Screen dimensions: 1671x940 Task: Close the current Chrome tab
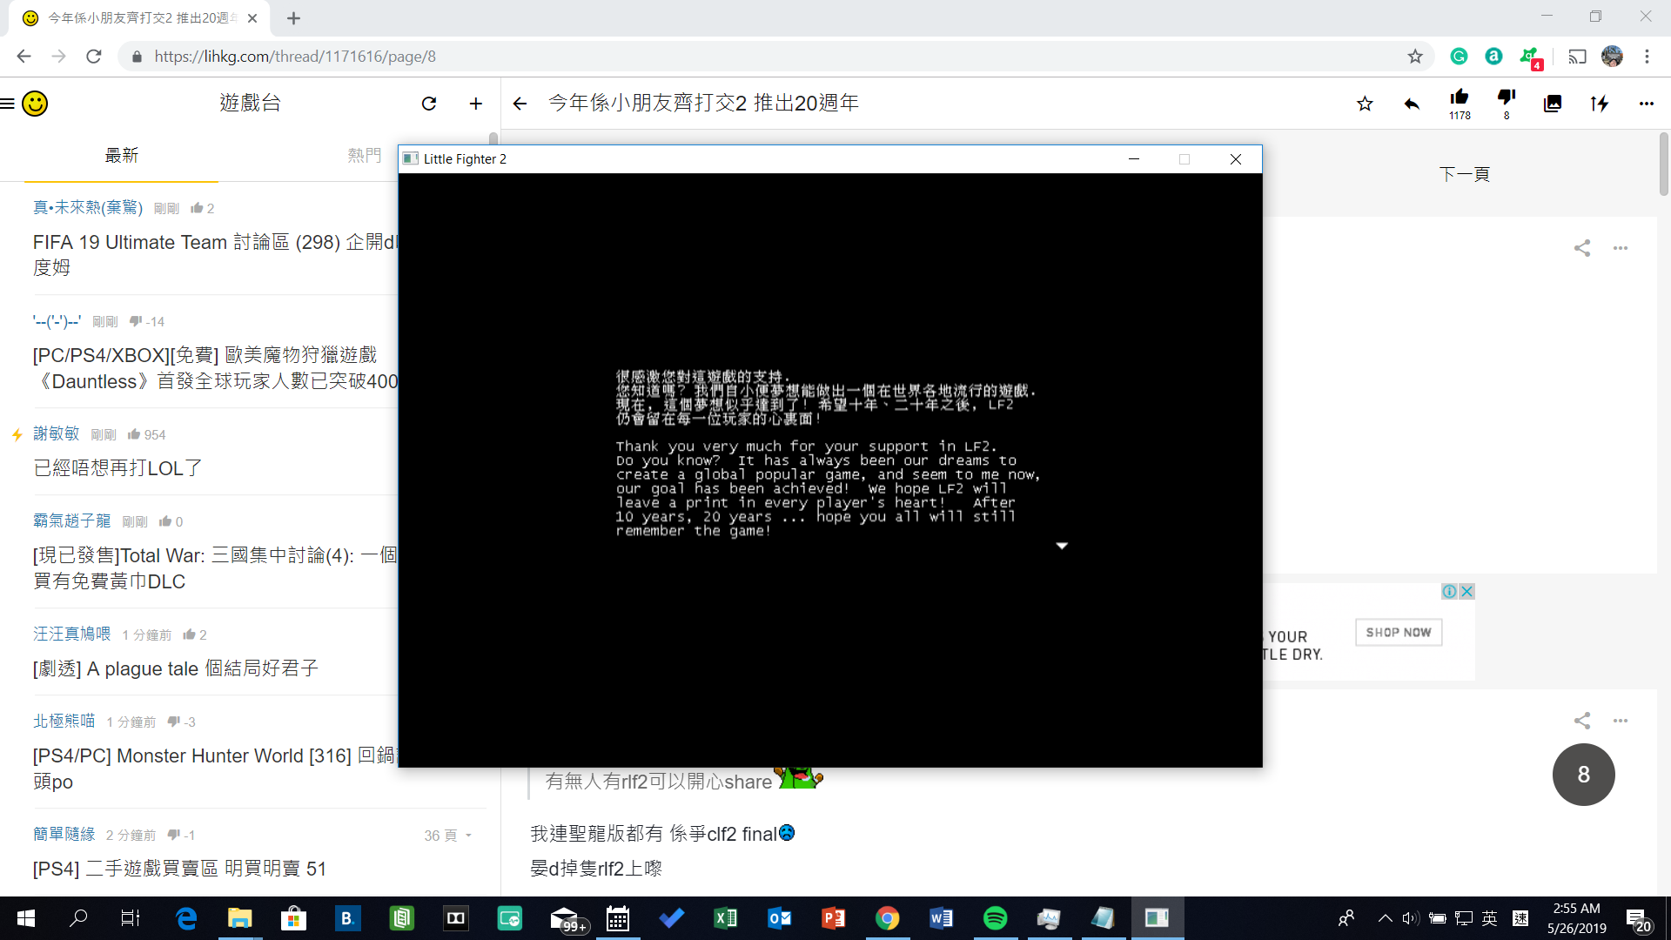pos(252,18)
